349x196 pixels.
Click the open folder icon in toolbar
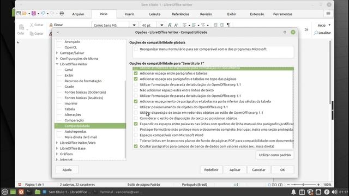coord(24,14)
